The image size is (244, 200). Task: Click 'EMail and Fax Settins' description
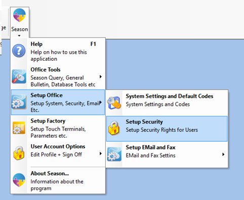point(150,155)
